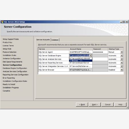The image size is (129, 129).
Task: Open Startup Type dropdown for Reporting Services
Action: click(x=122, y=63)
